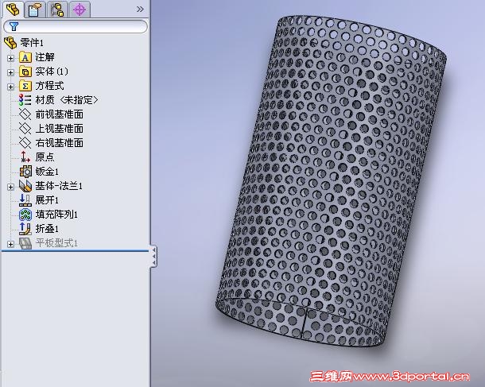Viewport: 485px width, 387px height.
Task: Expand the 方程式 equations folder
Action: pos(10,87)
